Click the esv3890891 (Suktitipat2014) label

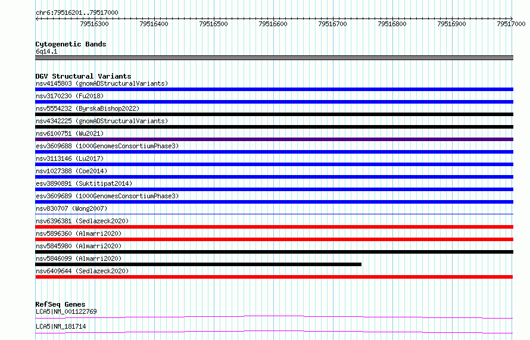pos(84,183)
